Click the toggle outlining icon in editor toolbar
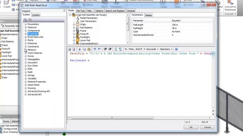Screen dimensions: 243x136 [115, 49]
